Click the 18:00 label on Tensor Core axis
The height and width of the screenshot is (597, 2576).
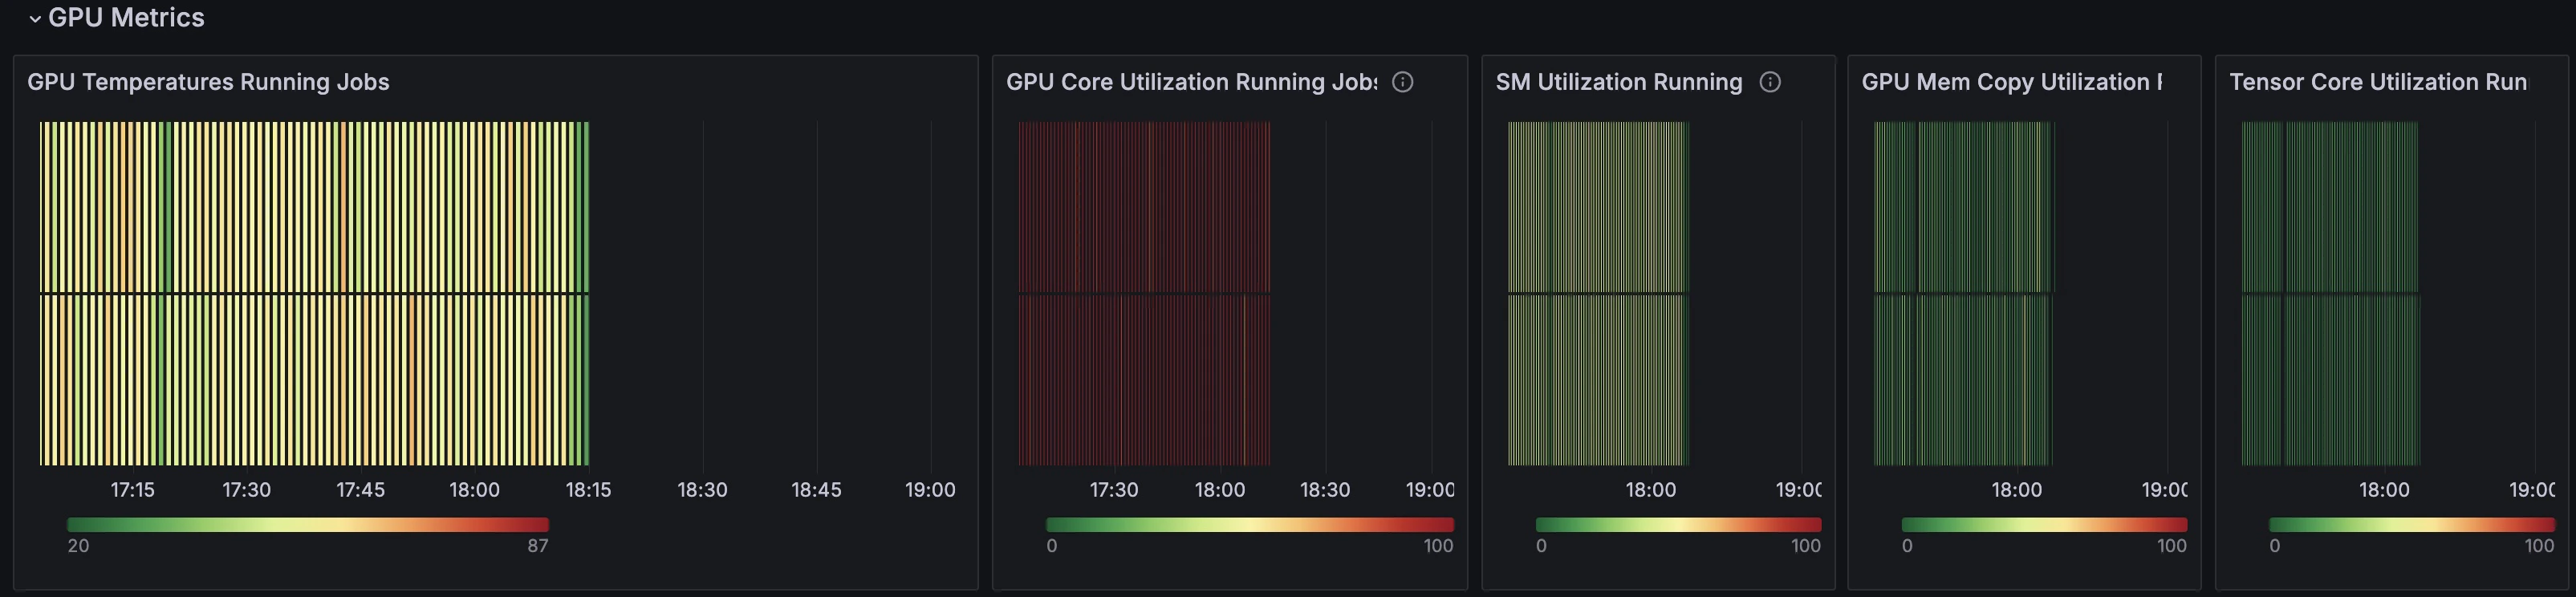2384,490
